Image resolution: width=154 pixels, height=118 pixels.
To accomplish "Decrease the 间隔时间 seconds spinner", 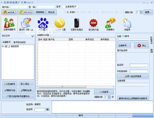I will tap(109, 98).
